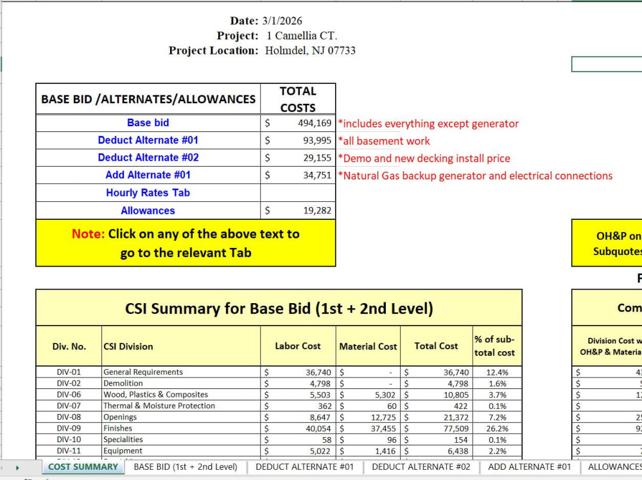Select the General Requirements division cell
The width and height of the screenshot is (642, 480).
[181, 372]
